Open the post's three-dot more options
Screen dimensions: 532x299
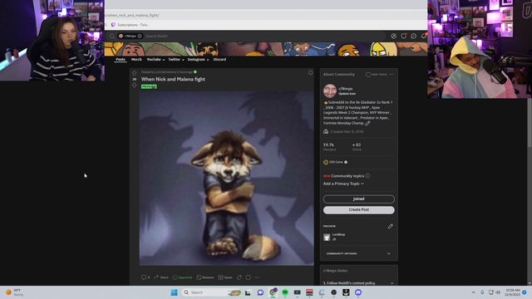click(257, 277)
